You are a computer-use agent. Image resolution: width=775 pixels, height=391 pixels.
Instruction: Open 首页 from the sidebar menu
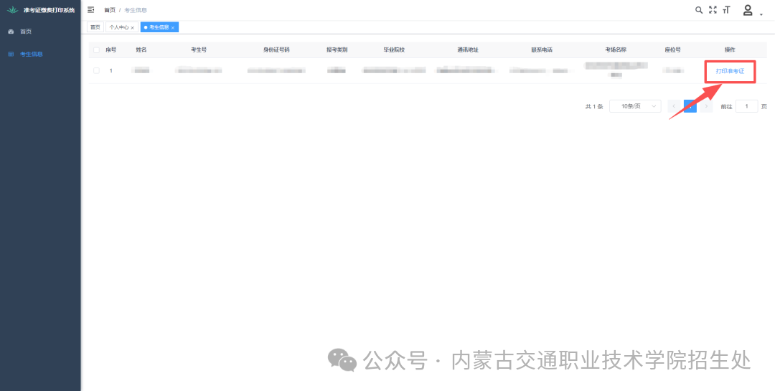click(x=26, y=32)
